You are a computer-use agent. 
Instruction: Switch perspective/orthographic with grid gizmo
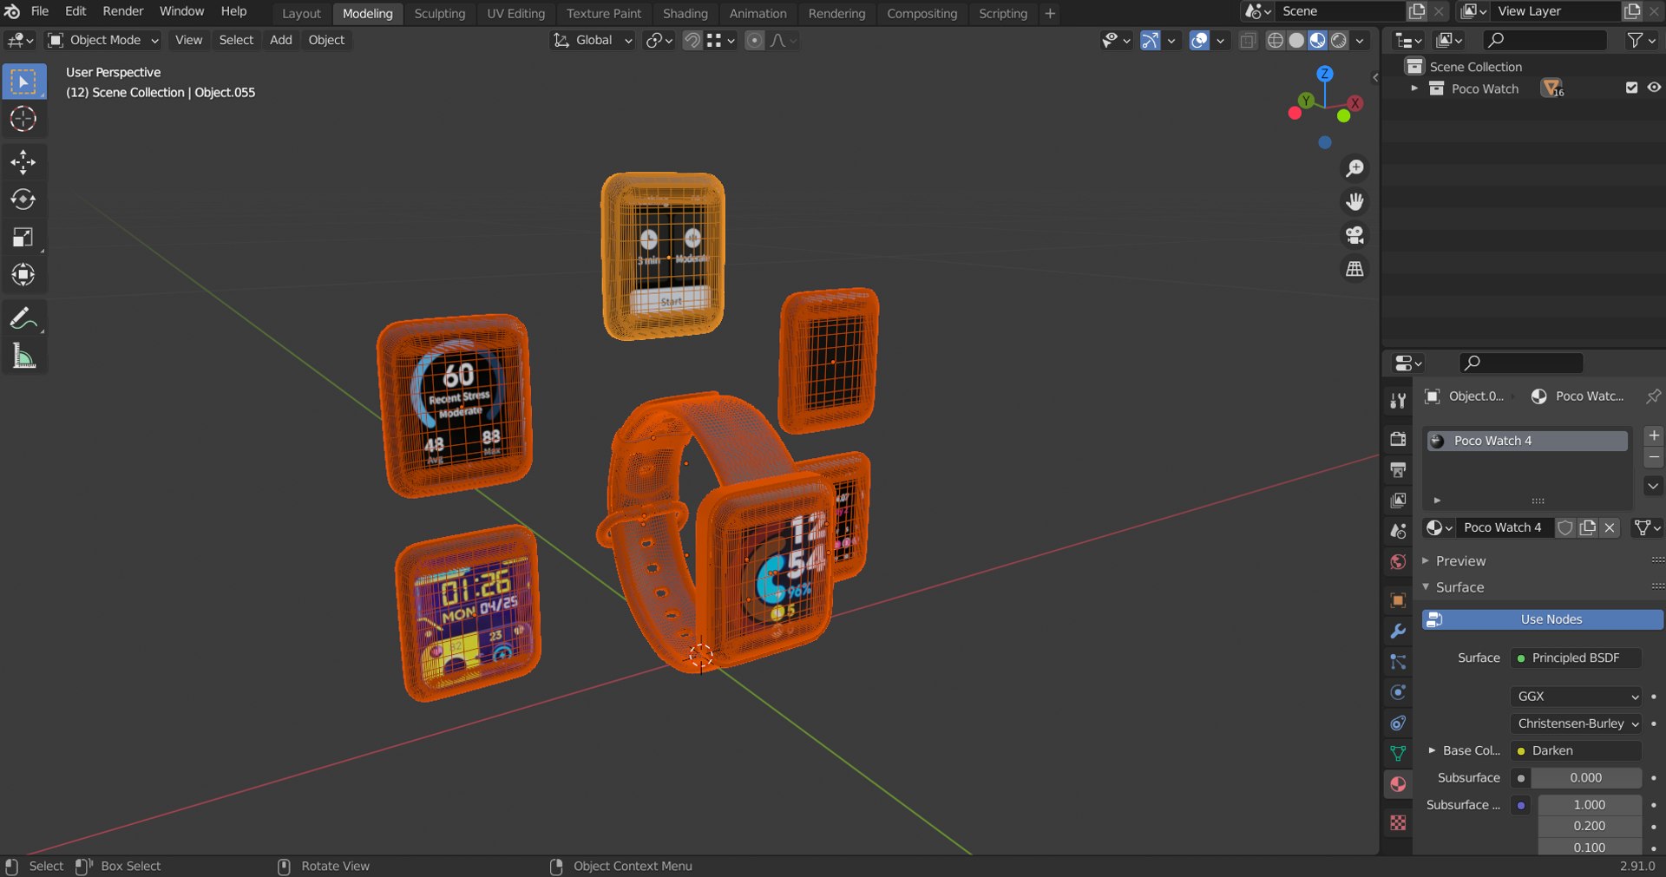coord(1354,269)
